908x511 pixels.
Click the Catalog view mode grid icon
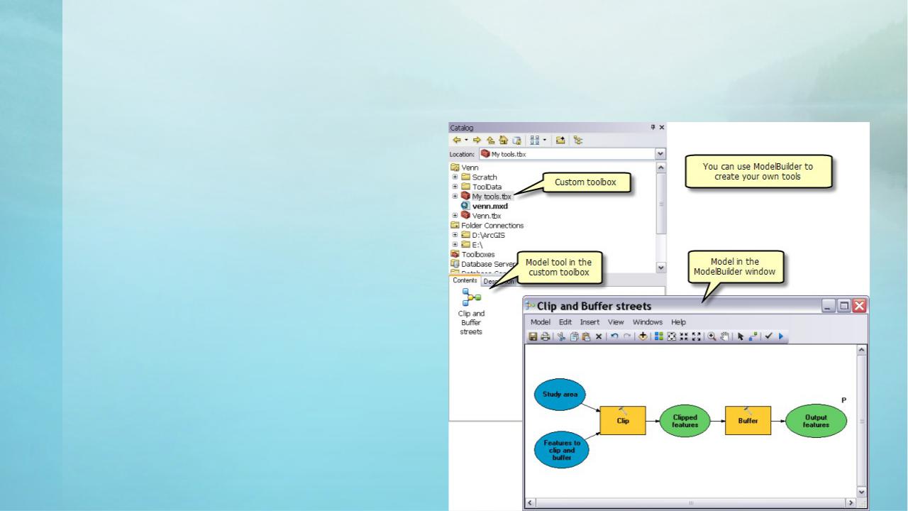tap(535, 140)
